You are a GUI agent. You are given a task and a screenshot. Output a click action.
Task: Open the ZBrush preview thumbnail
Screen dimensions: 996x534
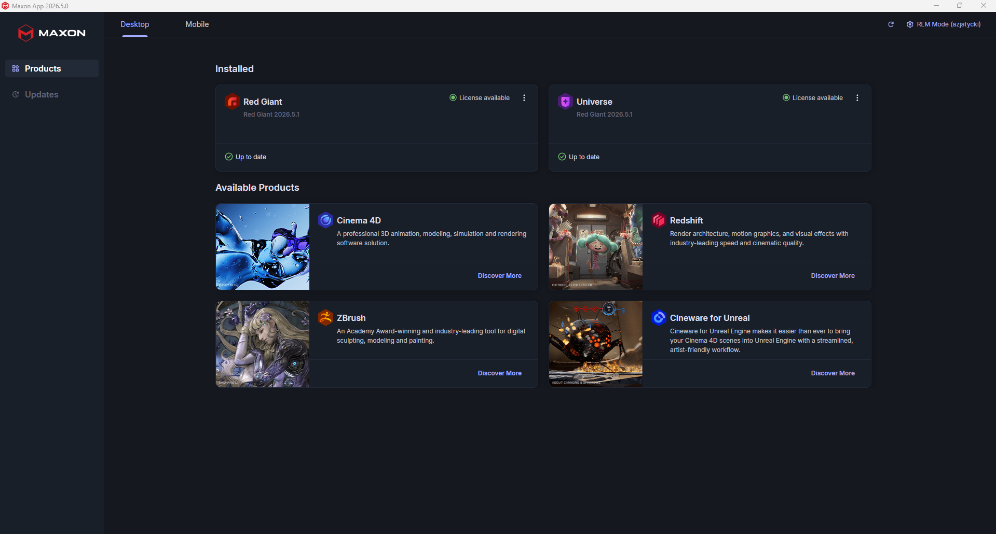click(263, 344)
